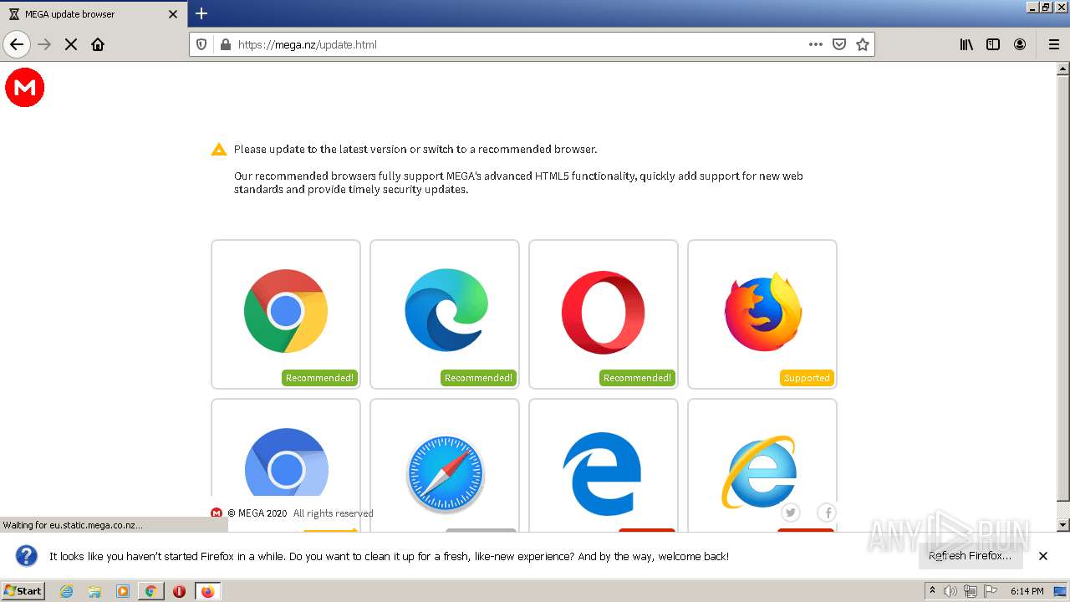
Task: Choose the legacy Edge browser card
Action: tap(604, 465)
